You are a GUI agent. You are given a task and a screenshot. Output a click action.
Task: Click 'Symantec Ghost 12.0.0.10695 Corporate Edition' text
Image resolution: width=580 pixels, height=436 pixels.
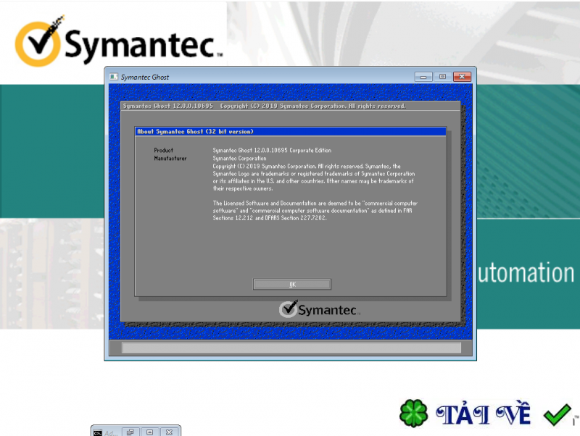click(272, 151)
